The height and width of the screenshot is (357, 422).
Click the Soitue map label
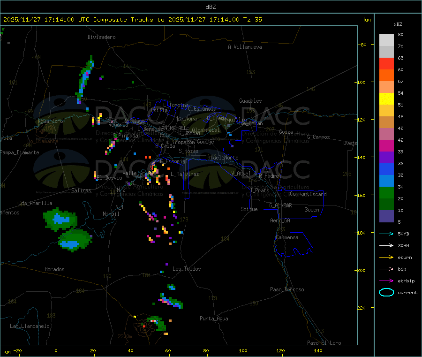249,209
